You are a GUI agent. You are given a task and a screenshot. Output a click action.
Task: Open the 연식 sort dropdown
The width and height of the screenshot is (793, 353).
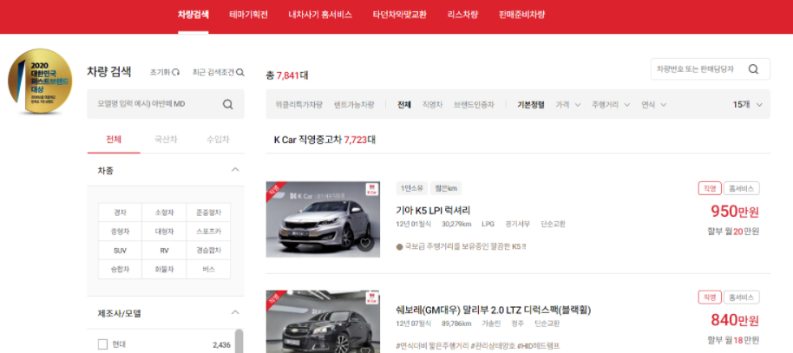654,105
